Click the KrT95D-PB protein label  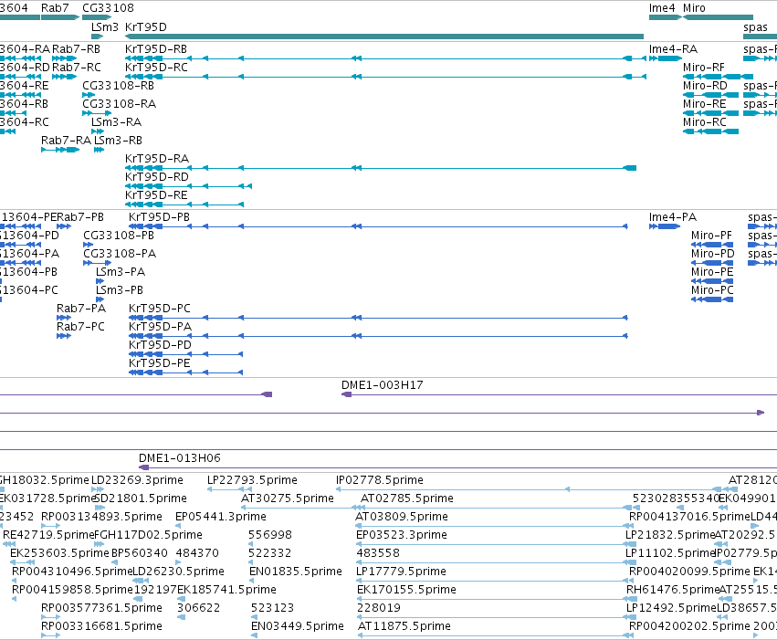coord(159,217)
